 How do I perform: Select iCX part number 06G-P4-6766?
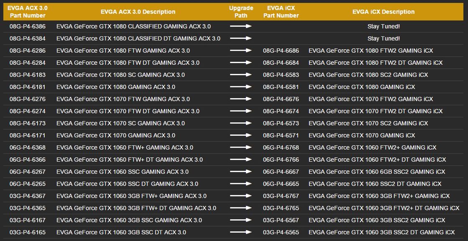click(281, 160)
